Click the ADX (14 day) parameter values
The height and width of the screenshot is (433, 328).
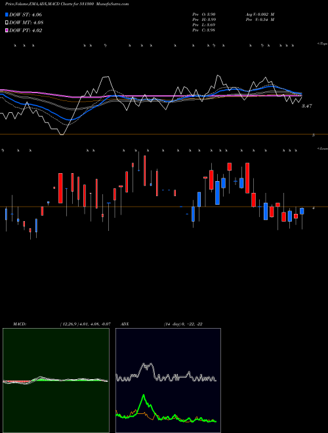tap(182, 324)
